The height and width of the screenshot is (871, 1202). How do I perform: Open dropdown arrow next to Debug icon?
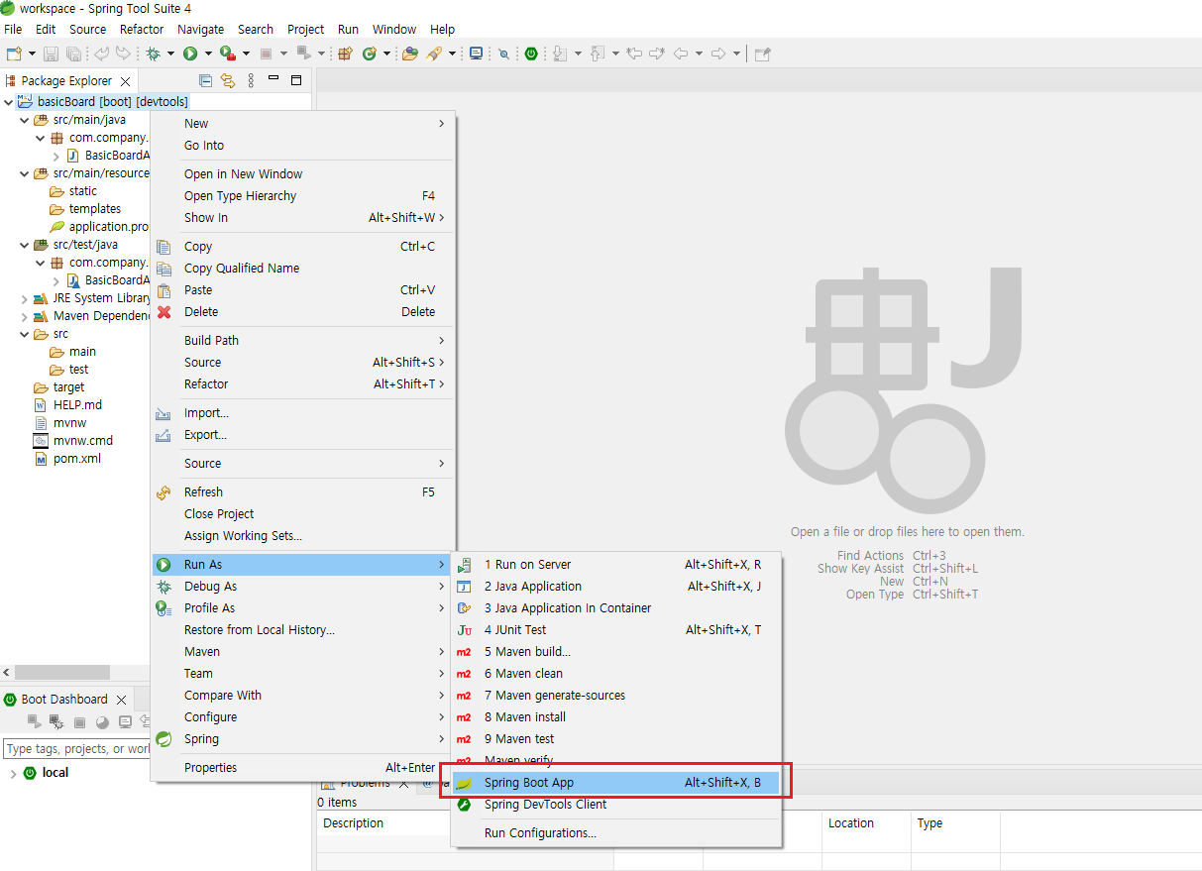point(171,54)
